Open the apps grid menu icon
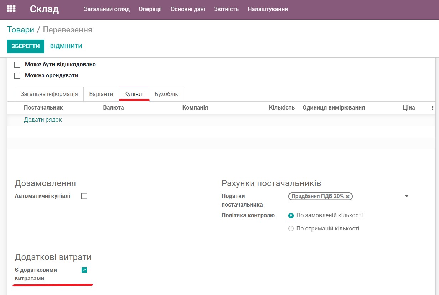Screen dimensions: 439x295 point(11,9)
